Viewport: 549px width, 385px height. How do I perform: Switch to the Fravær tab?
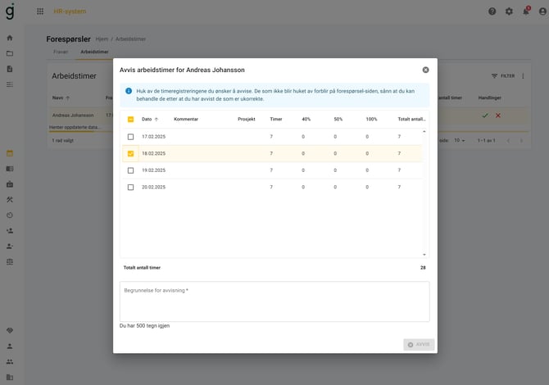click(60, 52)
